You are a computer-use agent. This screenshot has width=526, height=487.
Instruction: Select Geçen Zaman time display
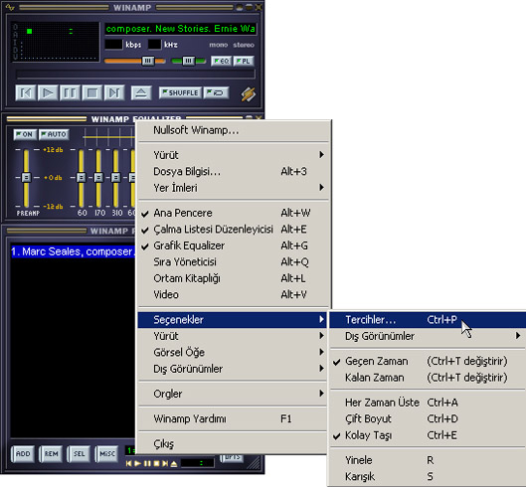click(428, 361)
